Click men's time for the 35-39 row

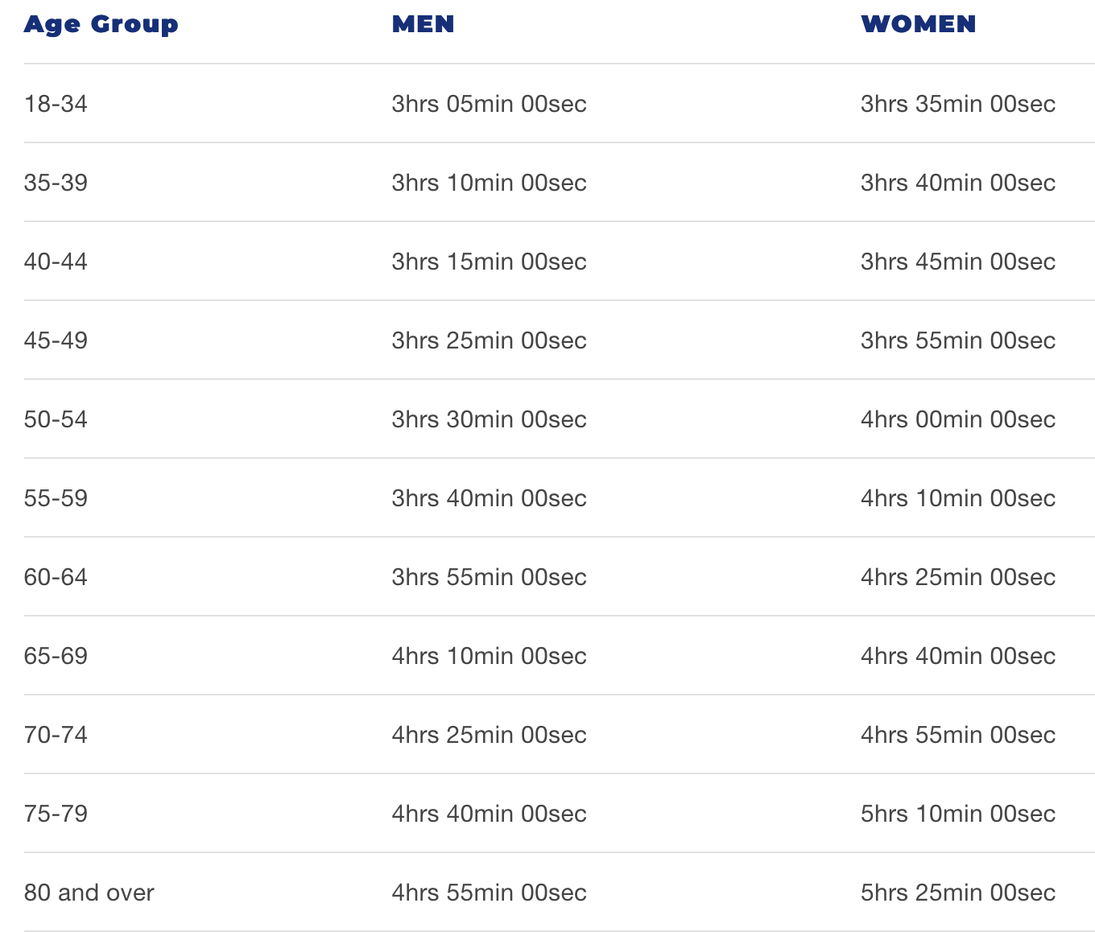pyautogui.click(x=490, y=183)
